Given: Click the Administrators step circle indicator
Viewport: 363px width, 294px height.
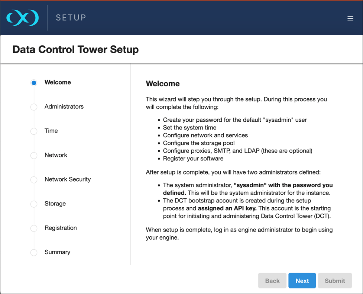Looking at the screenshot, I should 34,107.
